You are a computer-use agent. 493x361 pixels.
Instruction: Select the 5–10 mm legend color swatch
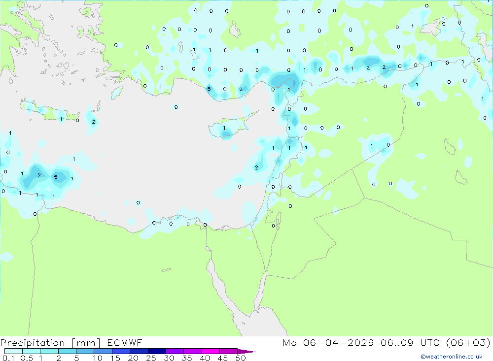click(85, 351)
